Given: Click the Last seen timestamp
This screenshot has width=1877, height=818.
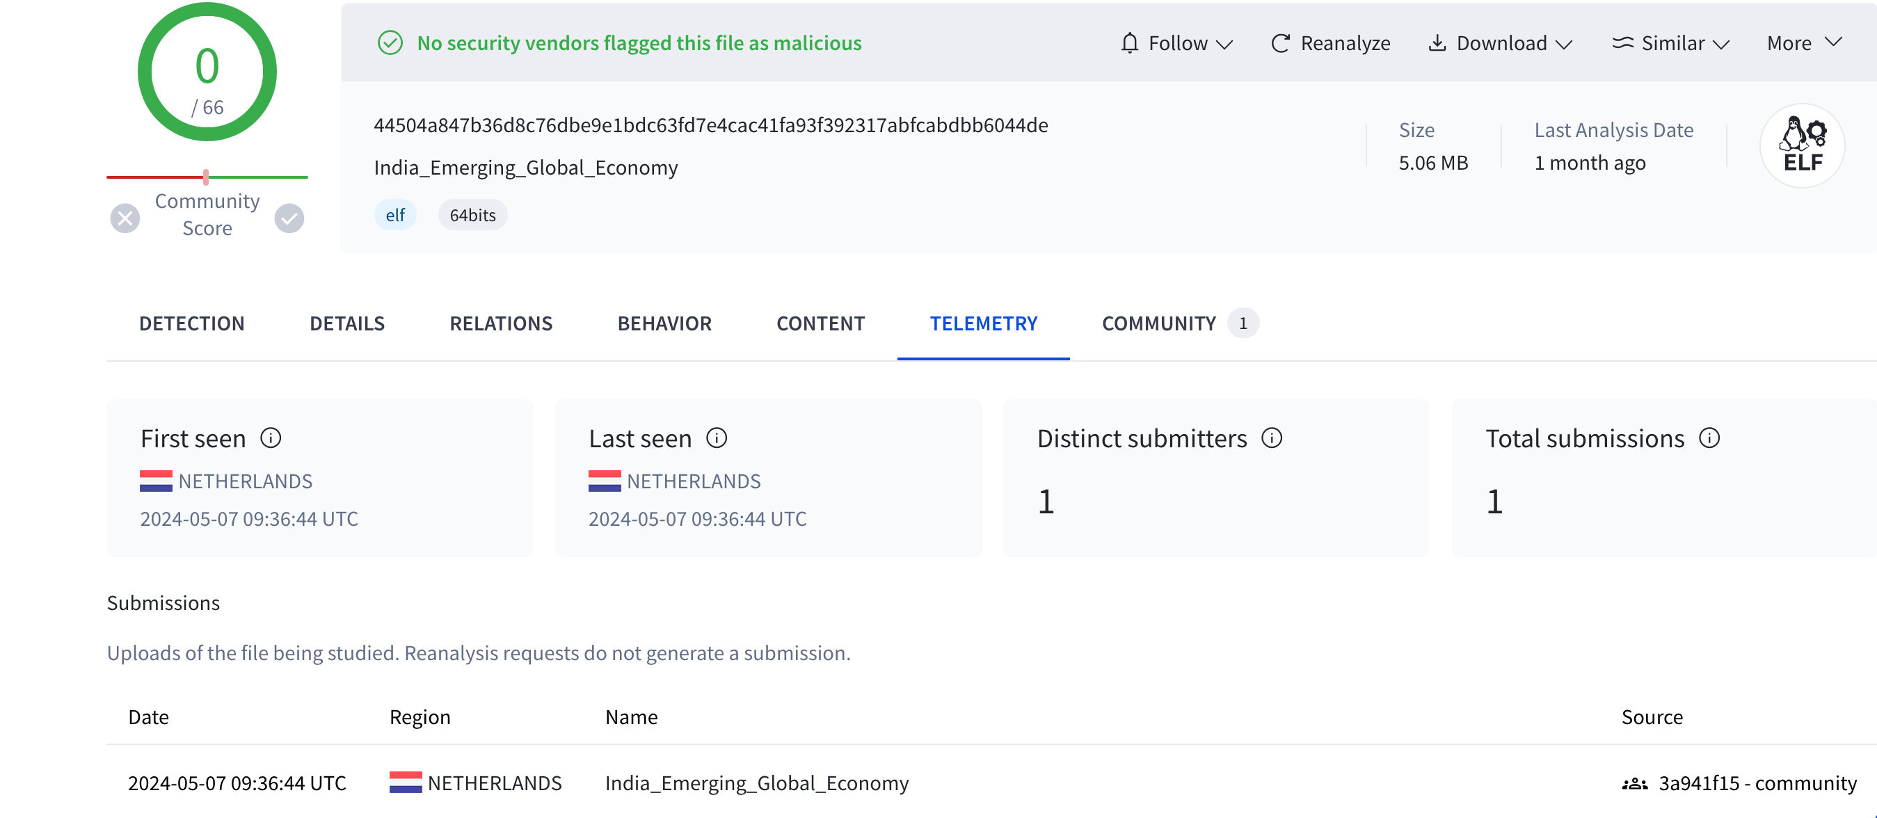Looking at the screenshot, I should [697, 519].
